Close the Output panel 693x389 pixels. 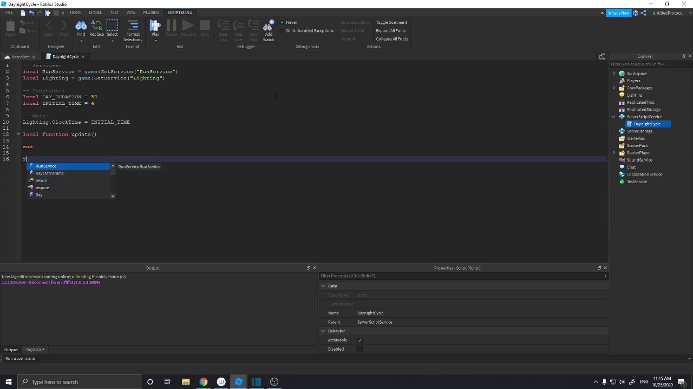pos(314,268)
